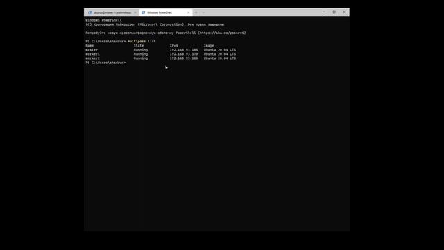
Task: Click the 'Running' state of master
Action: (x=141, y=50)
